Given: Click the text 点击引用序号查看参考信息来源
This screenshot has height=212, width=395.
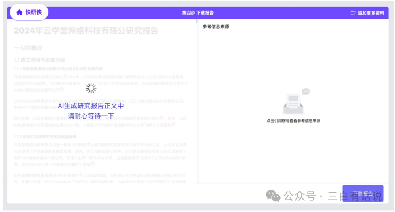Looking at the screenshot, I should (293, 121).
